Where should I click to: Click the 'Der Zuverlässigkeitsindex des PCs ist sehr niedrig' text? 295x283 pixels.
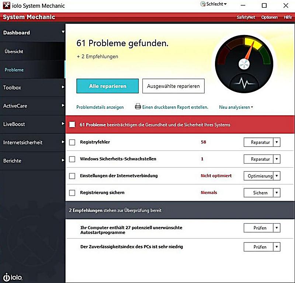(132, 247)
